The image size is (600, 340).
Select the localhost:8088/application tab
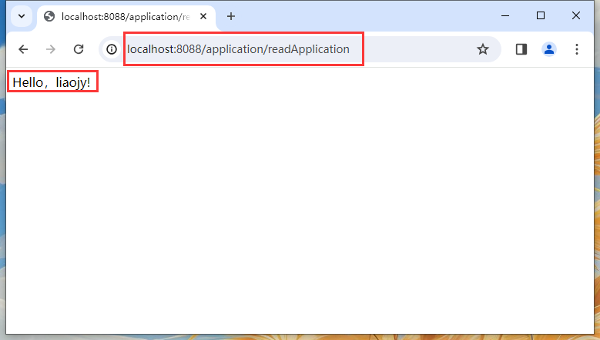tap(126, 17)
